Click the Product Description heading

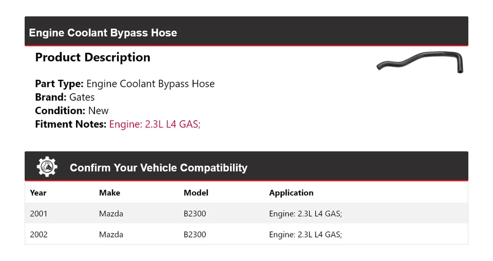(92, 57)
